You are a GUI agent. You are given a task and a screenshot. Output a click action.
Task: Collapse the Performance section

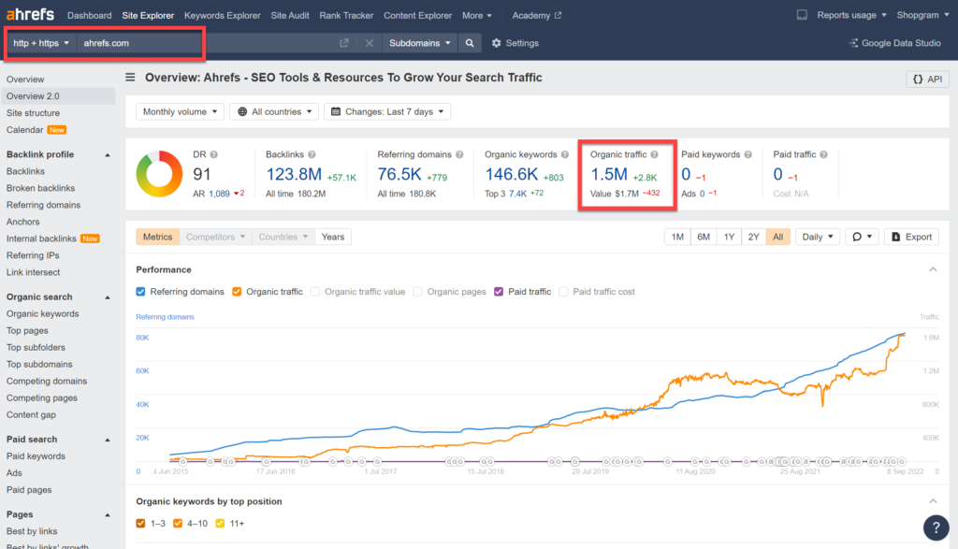point(933,269)
